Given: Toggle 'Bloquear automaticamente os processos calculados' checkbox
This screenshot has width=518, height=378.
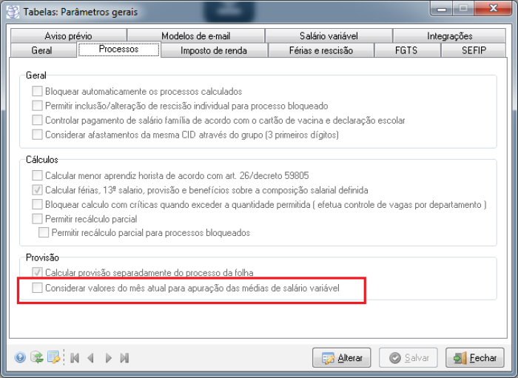Looking at the screenshot, I should pos(37,92).
